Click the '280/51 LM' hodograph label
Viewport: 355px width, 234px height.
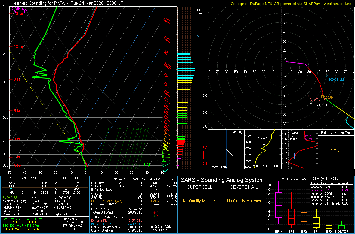click(336, 79)
